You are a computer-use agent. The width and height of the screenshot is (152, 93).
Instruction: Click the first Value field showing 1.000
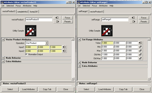(107, 43)
